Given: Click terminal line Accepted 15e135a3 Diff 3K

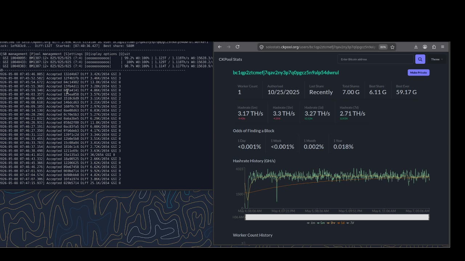Looking at the screenshot, I should point(57,155).
